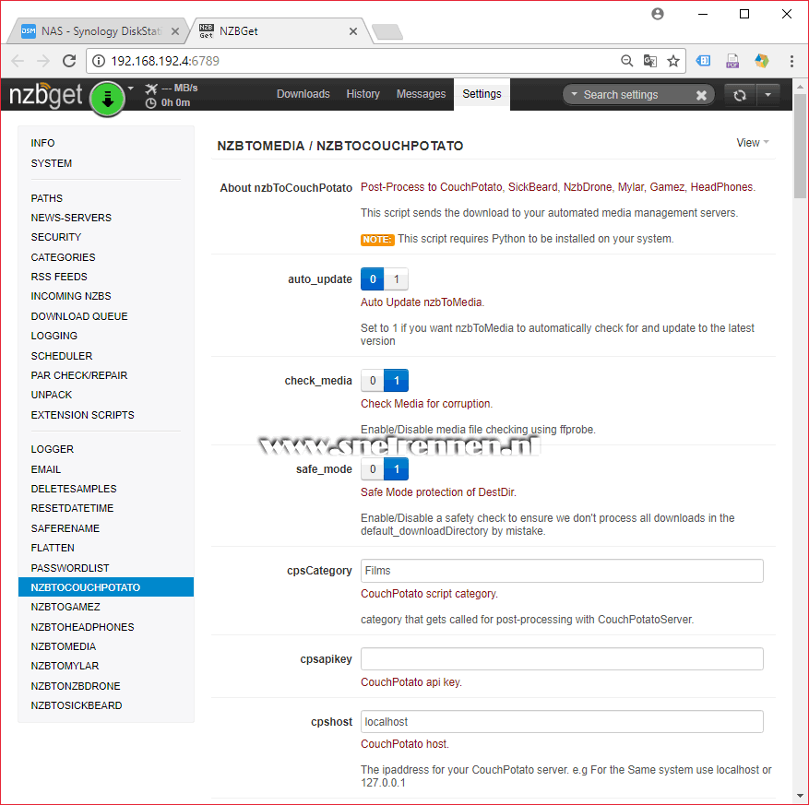Image resolution: width=809 pixels, height=805 pixels.
Task: Switch to the Messages tab
Action: coord(421,94)
